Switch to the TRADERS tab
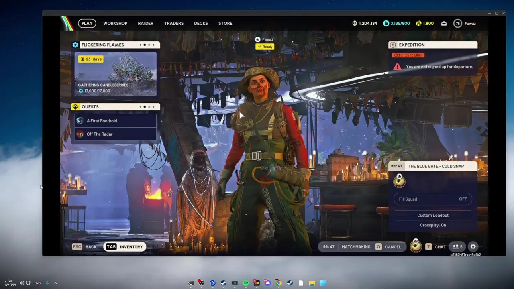Screen dimensions: 514x289 [x=174, y=23]
